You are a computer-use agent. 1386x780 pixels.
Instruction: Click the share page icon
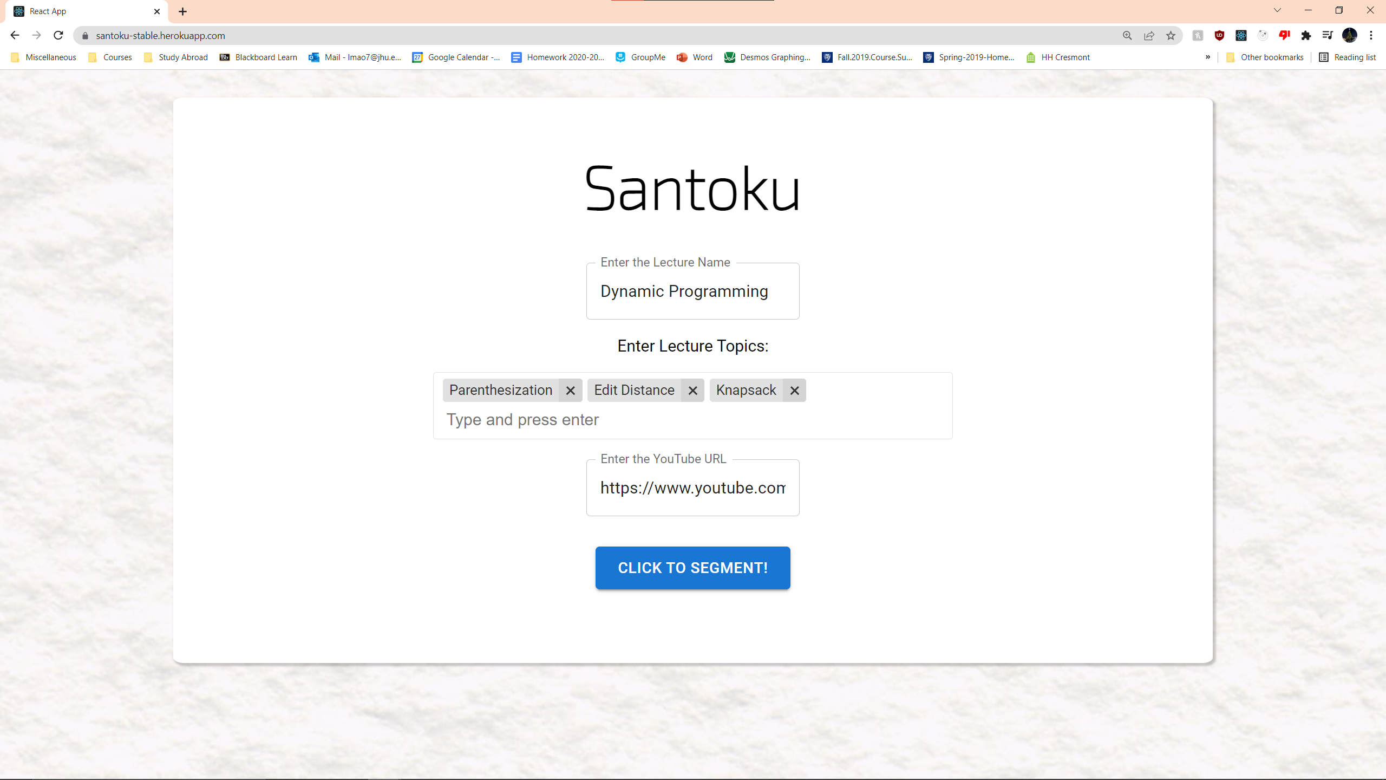click(1149, 36)
